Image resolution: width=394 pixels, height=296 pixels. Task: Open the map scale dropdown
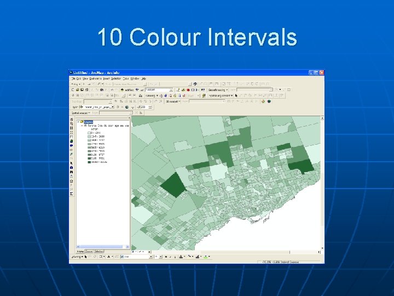pos(171,90)
